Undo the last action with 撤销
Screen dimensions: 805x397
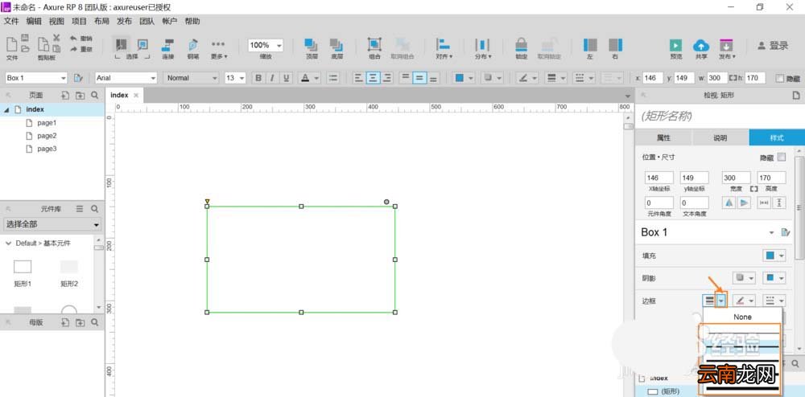tap(81, 39)
